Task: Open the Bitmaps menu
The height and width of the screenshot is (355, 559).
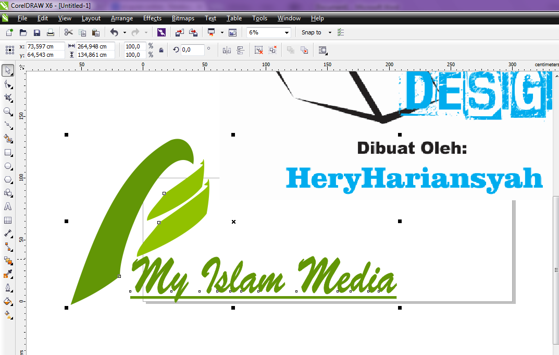Action: point(183,18)
